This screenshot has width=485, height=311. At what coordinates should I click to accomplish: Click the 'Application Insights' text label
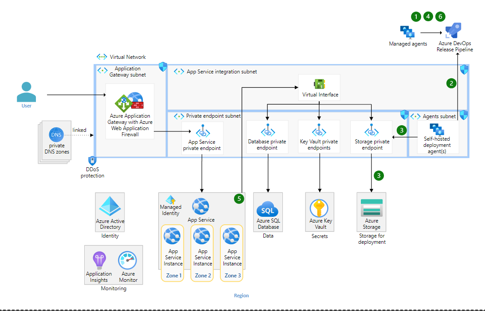point(99,277)
